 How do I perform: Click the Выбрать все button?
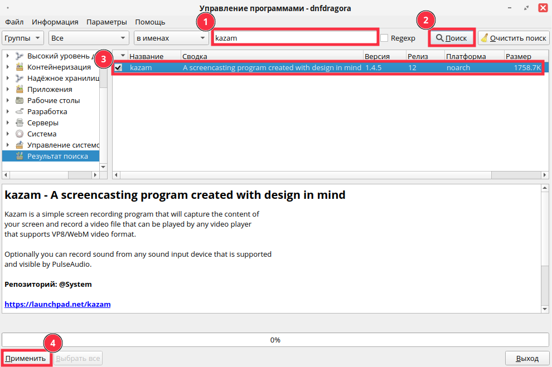coord(78,358)
